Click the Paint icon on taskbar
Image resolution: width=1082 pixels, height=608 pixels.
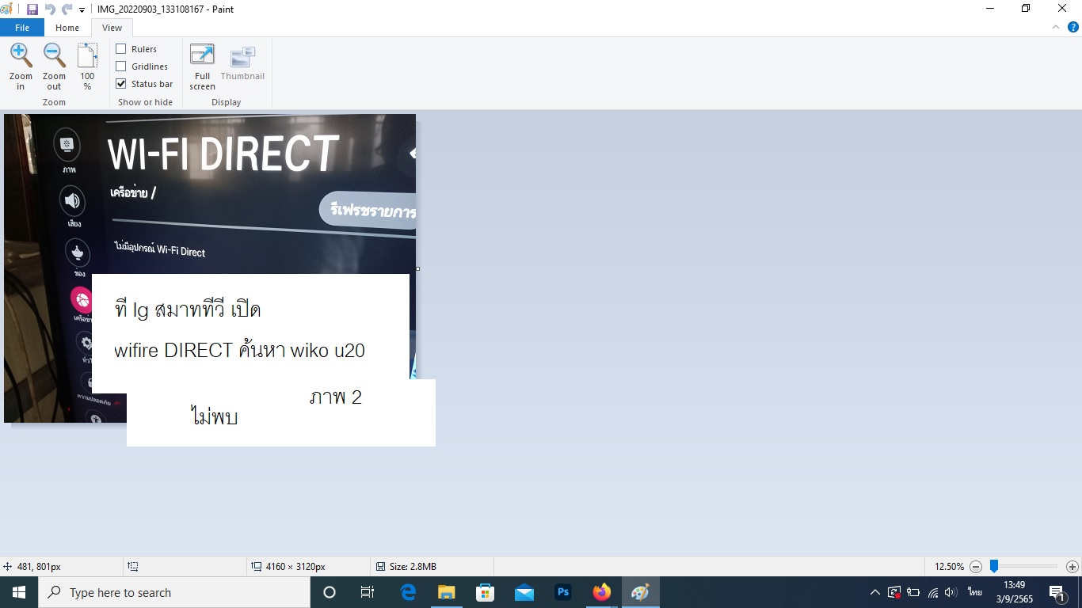coord(641,592)
